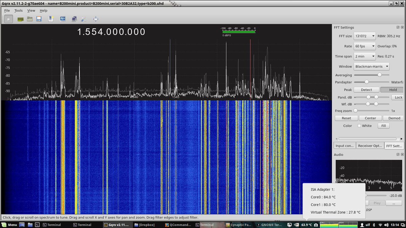Open the Help menu

pos(44,10)
